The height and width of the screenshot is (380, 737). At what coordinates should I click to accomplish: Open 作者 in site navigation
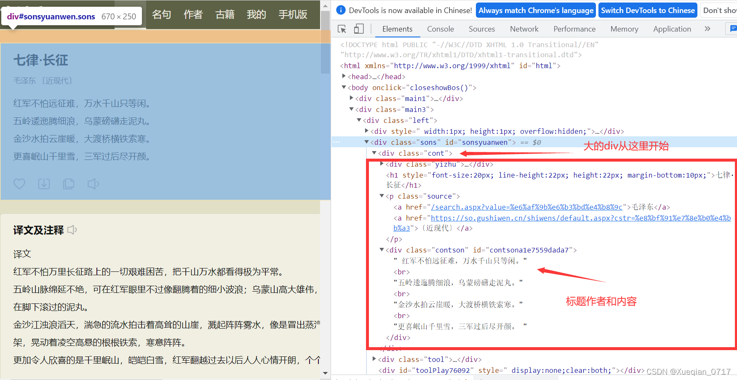pos(193,14)
